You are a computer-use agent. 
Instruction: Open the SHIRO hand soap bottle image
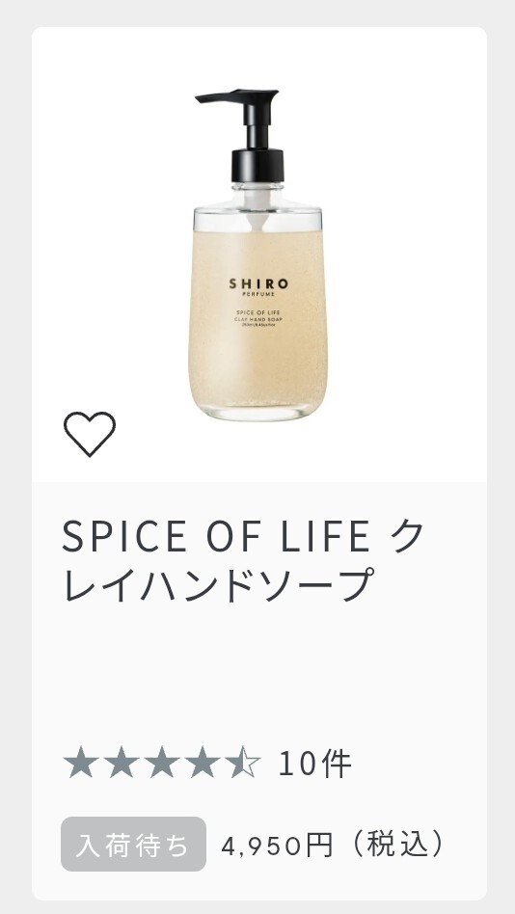[x=257, y=255]
